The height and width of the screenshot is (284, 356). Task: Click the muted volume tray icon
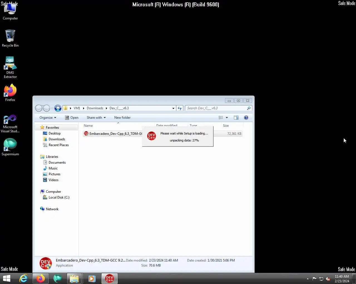pos(328,279)
